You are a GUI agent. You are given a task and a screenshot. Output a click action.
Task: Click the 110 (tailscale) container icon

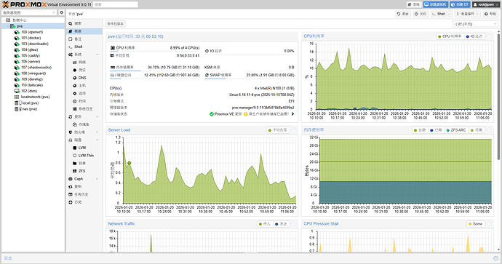(x=17, y=85)
